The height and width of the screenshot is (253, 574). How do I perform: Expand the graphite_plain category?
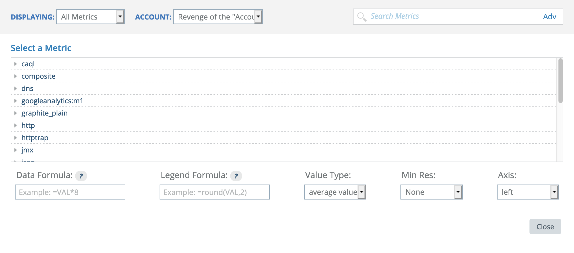pyautogui.click(x=15, y=113)
